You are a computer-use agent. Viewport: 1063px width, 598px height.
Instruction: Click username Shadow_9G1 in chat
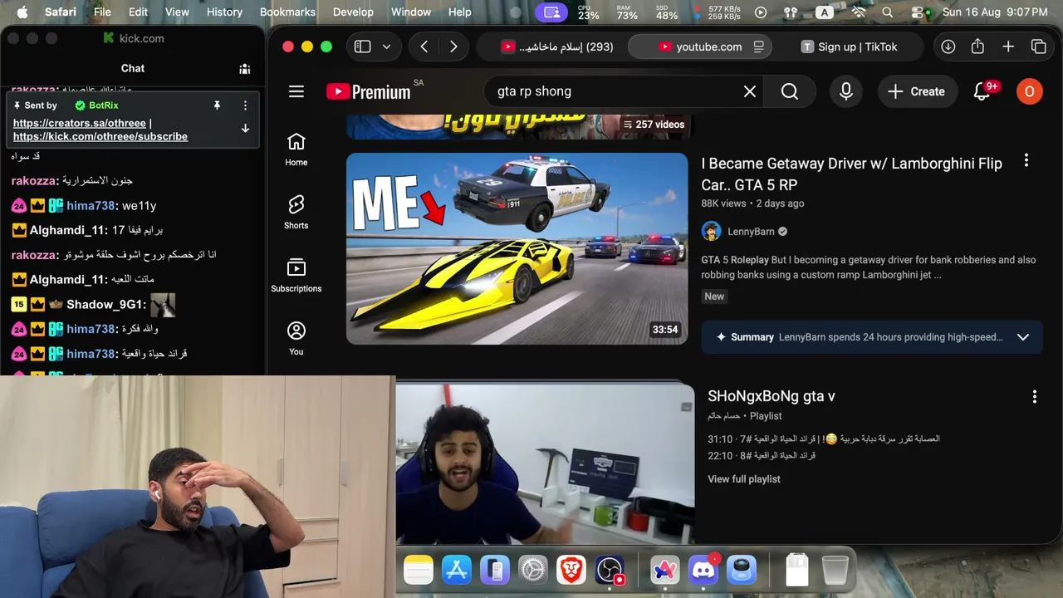coord(106,305)
